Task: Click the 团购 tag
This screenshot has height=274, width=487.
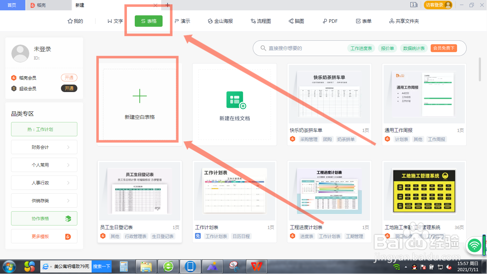Action: point(327,139)
